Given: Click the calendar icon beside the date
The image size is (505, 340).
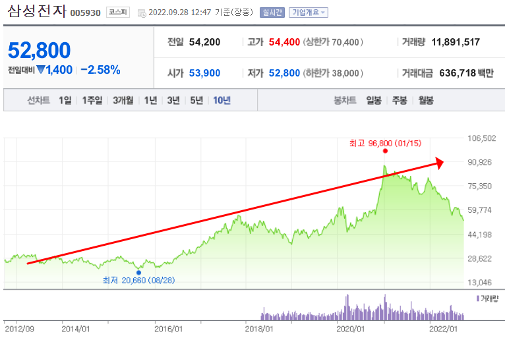Looking at the screenshot, I should tap(142, 13).
